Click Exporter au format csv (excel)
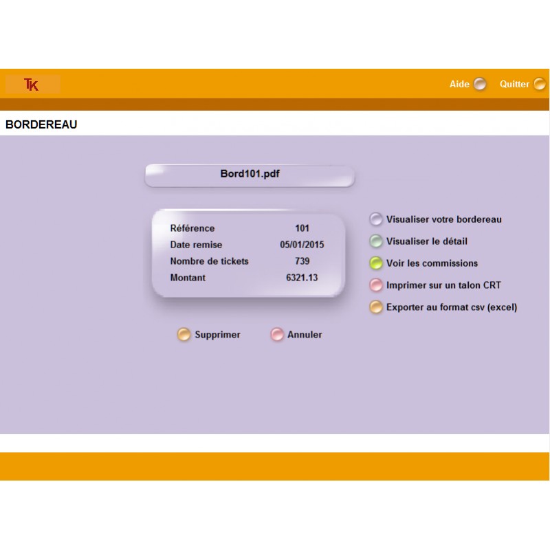The height and width of the screenshot is (550, 550). 452,307
